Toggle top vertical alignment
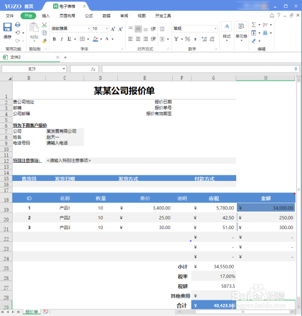Image resolution: width=302 pixels, height=316 pixels. (x=130, y=29)
